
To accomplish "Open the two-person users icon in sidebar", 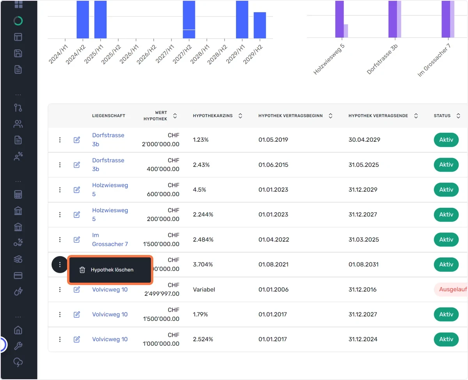I will click(18, 124).
